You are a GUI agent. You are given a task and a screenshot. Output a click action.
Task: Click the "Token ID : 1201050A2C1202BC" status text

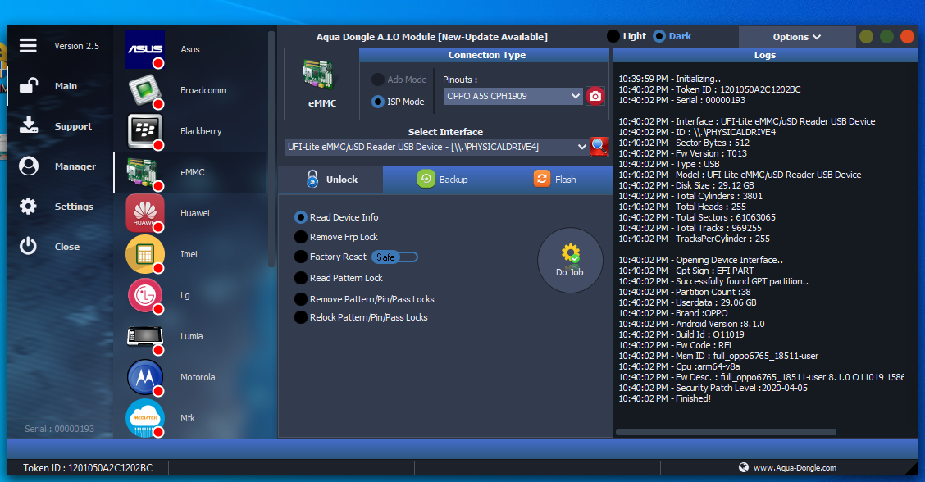[x=88, y=468]
